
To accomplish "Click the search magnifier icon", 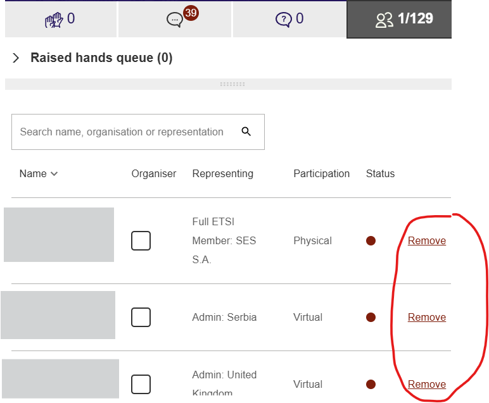I will tap(246, 132).
